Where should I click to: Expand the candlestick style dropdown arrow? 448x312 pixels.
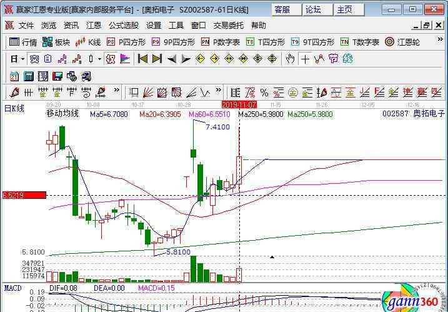click(99, 59)
